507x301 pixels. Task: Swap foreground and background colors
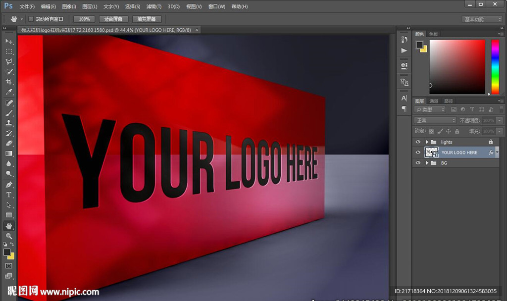click(x=12, y=244)
